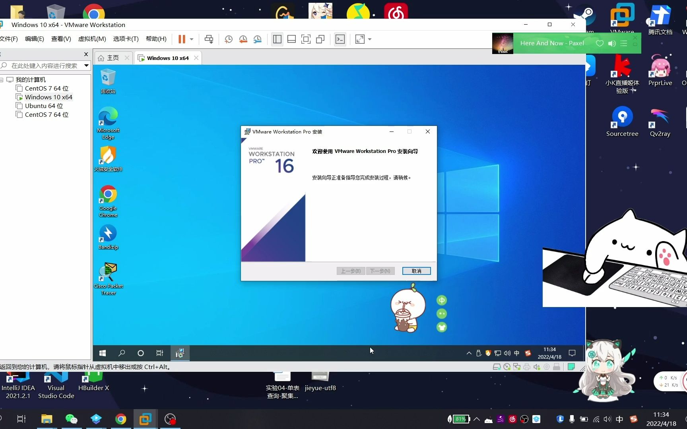Click the hard disk device status icon
Screen dimensions: 687x429
point(497,367)
